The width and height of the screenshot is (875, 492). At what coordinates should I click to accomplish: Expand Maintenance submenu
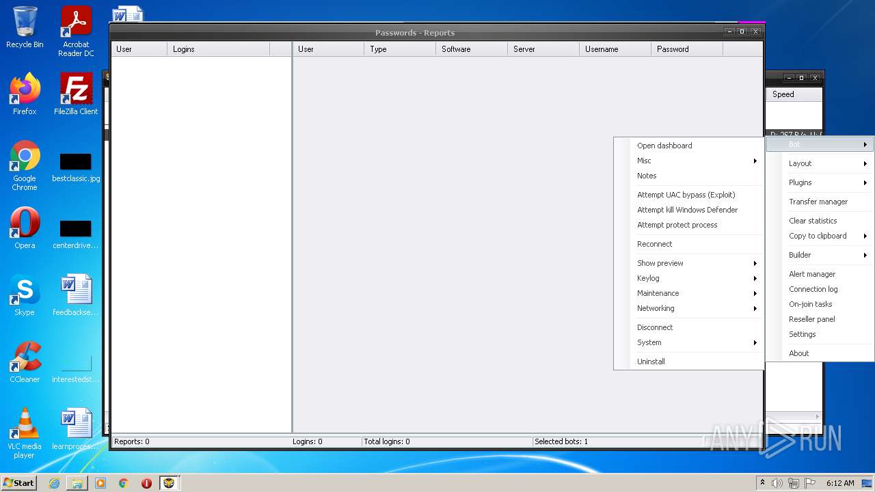[x=689, y=293]
